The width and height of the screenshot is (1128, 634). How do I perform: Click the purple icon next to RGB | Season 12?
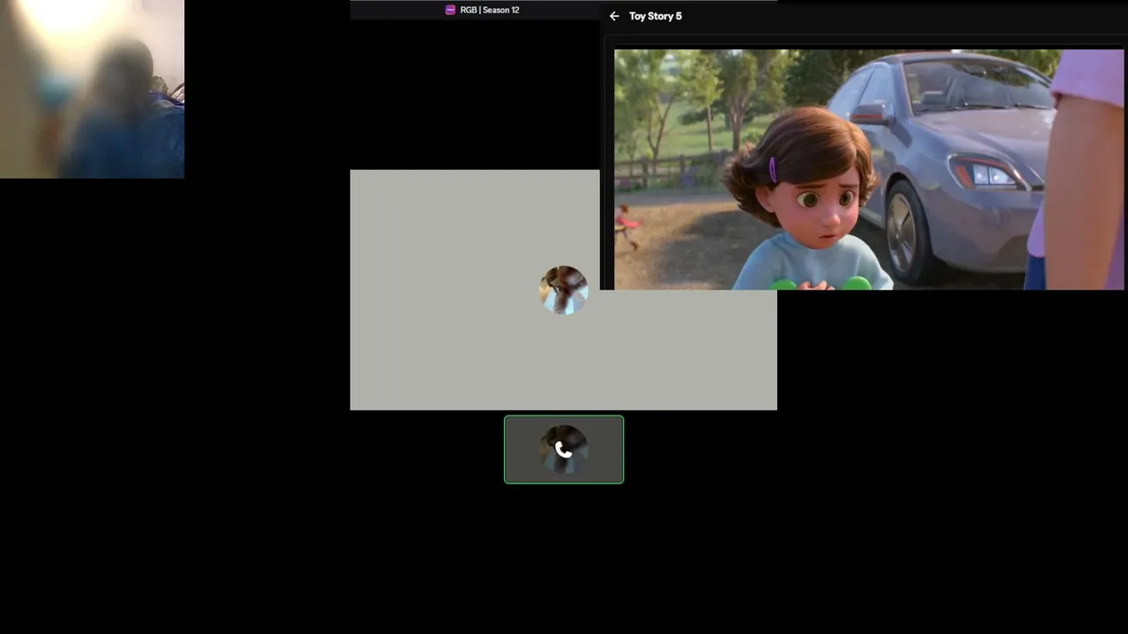click(450, 10)
